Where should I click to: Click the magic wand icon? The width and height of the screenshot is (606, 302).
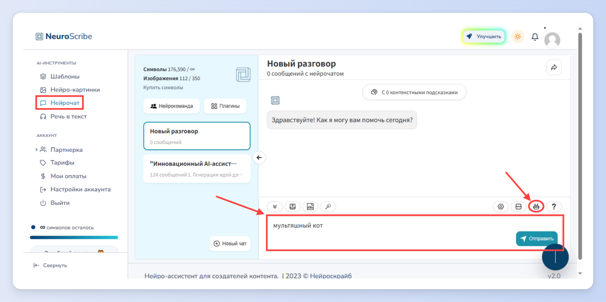tap(328, 207)
